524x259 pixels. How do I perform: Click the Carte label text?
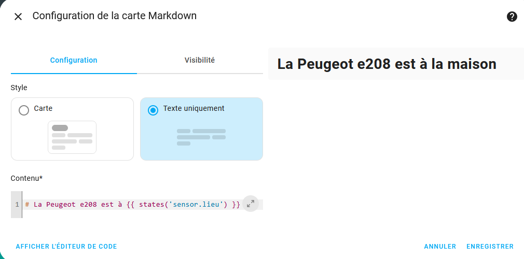click(43, 108)
